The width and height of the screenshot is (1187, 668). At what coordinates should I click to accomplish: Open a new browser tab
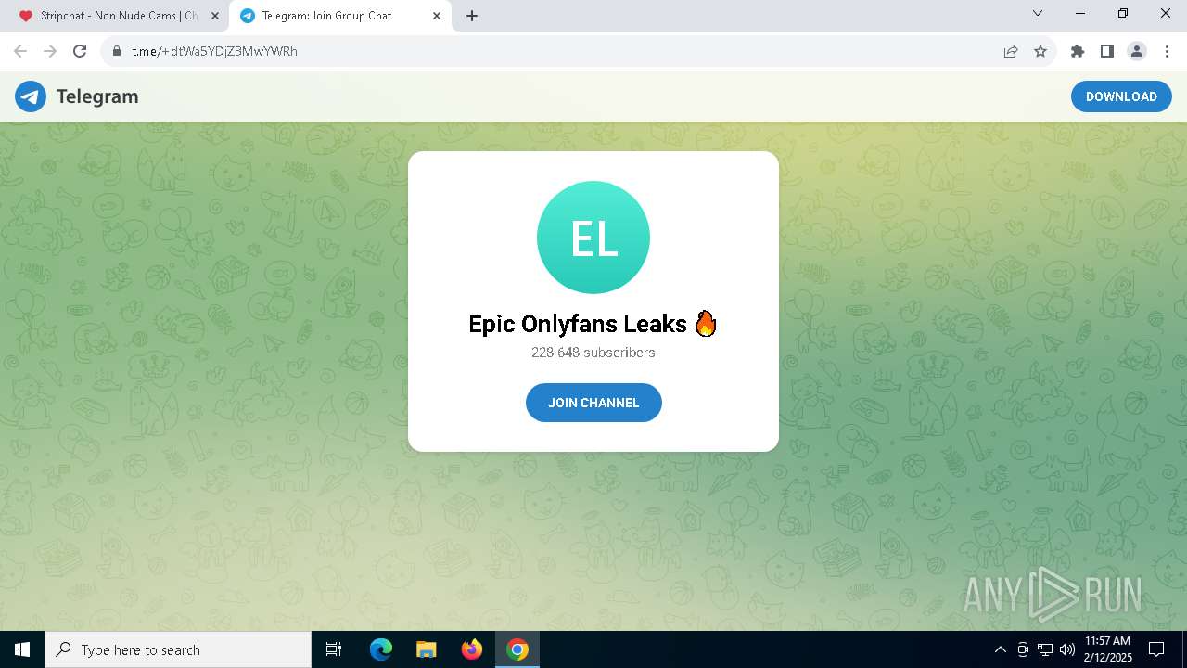coord(472,16)
